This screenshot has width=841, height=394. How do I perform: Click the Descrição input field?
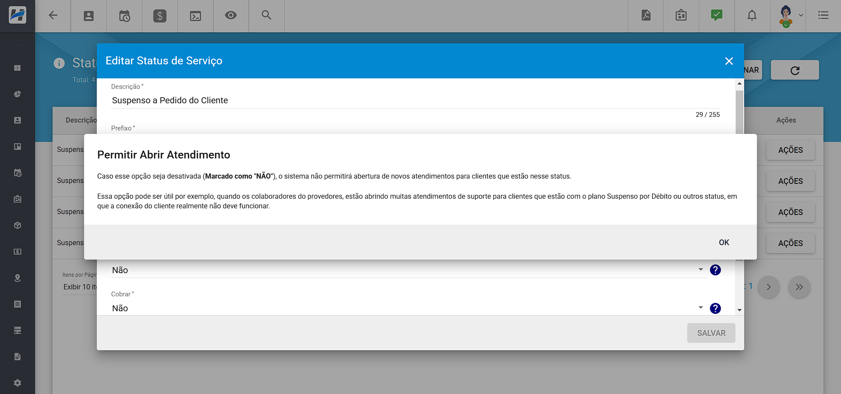click(x=416, y=100)
